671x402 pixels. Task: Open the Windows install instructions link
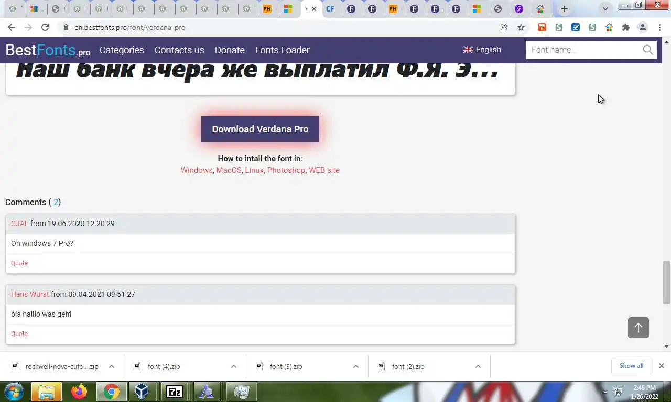point(197,170)
